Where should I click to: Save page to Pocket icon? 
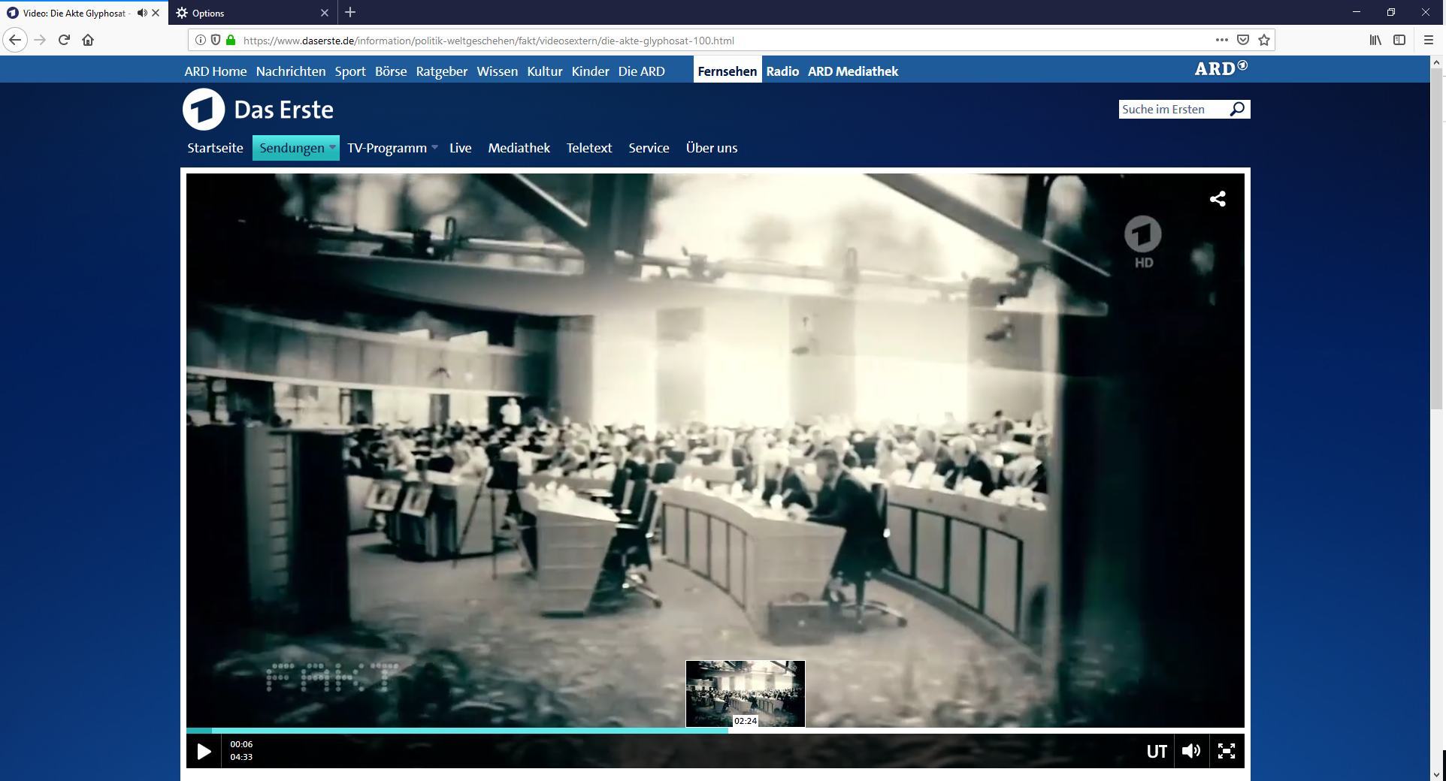coord(1243,40)
